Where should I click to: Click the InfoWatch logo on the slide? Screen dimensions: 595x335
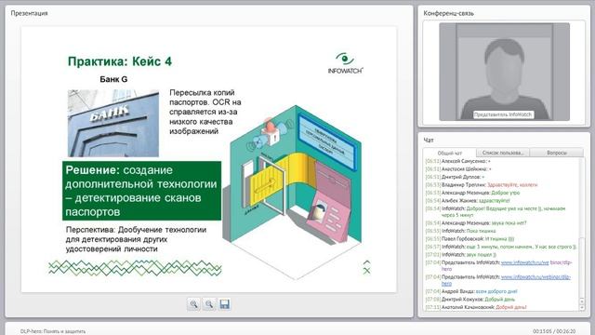(x=345, y=63)
